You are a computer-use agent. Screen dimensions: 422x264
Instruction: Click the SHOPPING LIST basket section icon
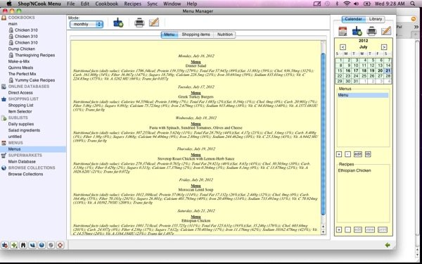[x=4, y=99]
